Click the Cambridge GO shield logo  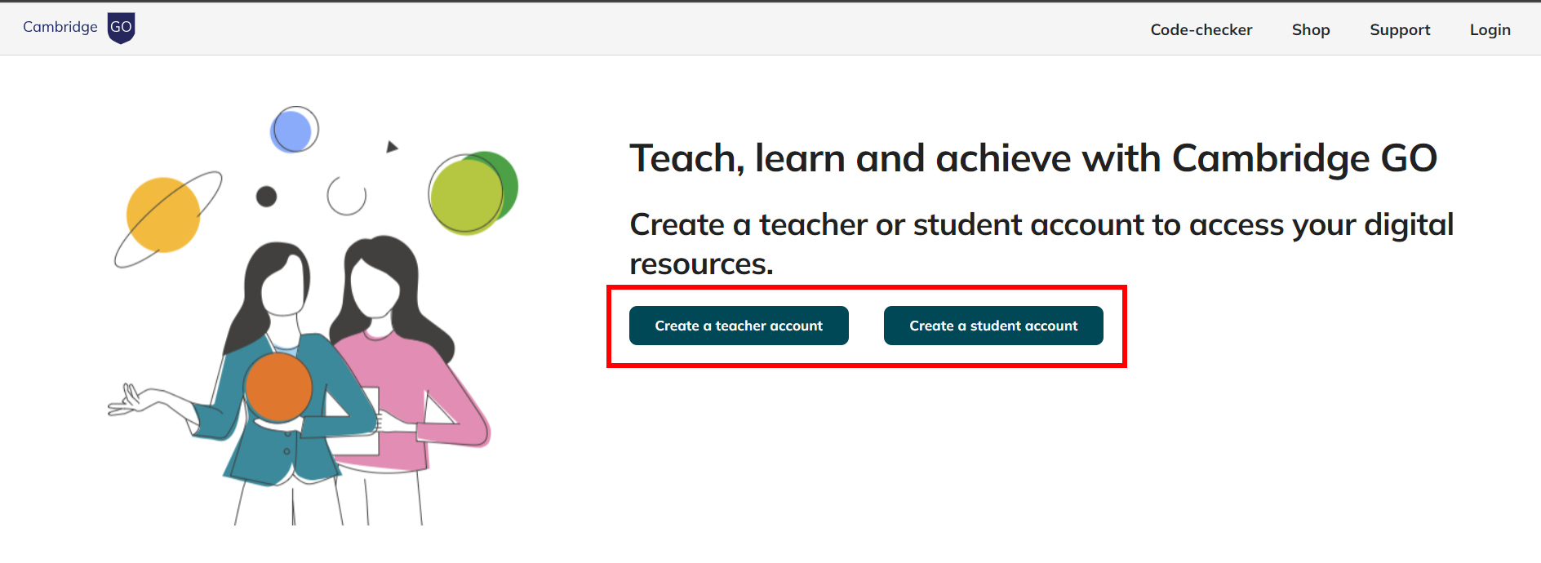[x=120, y=27]
